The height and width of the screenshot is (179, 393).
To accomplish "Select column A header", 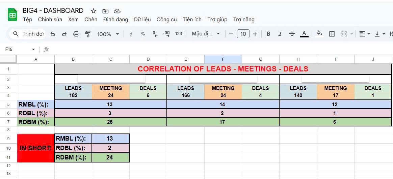I will (x=35, y=59).
